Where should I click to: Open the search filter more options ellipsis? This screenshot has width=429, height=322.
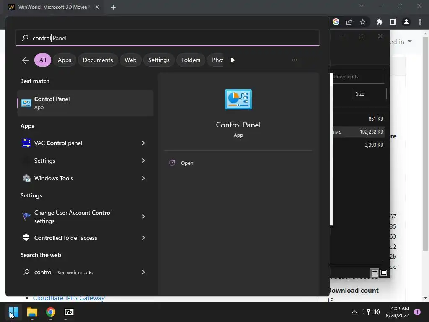coord(295,60)
